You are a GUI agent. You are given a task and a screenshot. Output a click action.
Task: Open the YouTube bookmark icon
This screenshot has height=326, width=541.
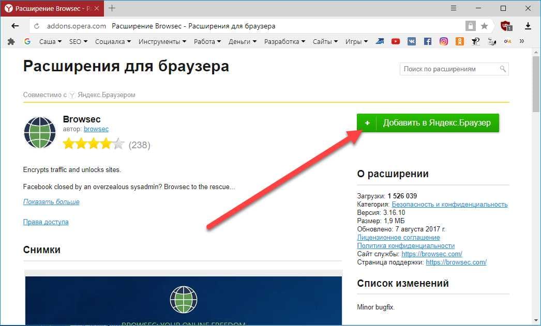(x=395, y=41)
